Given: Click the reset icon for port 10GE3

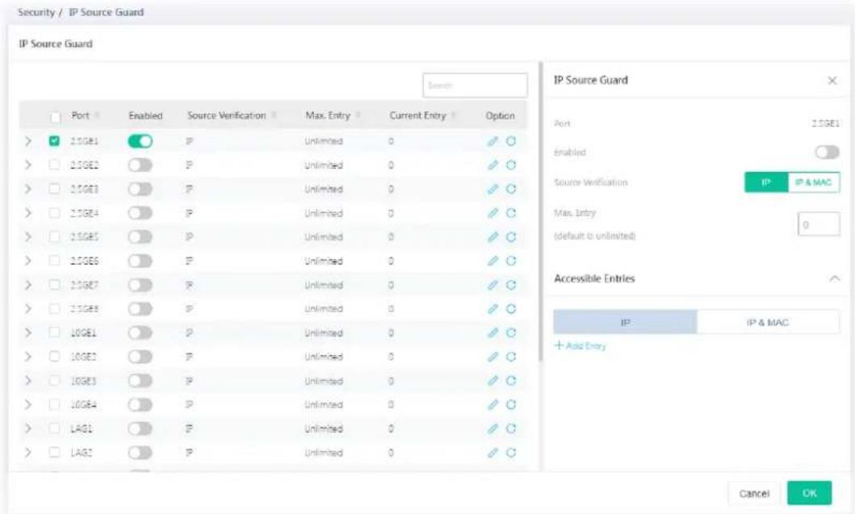Looking at the screenshot, I should tap(511, 381).
